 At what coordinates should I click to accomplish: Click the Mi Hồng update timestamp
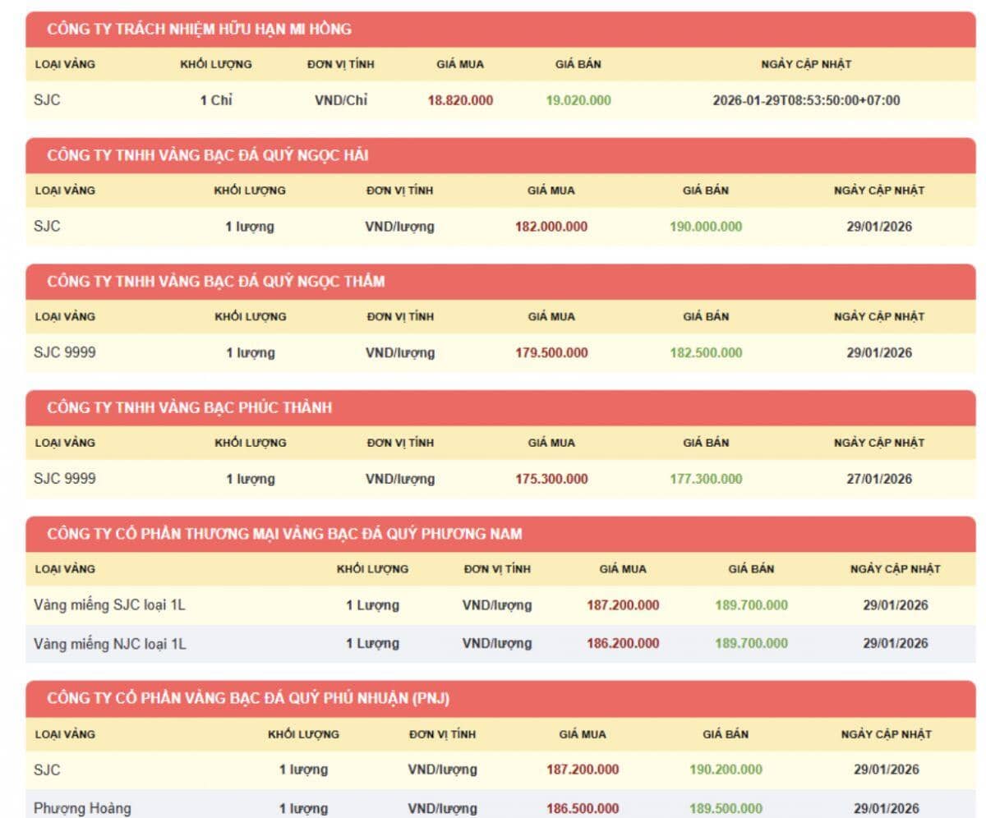coord(806,100)
